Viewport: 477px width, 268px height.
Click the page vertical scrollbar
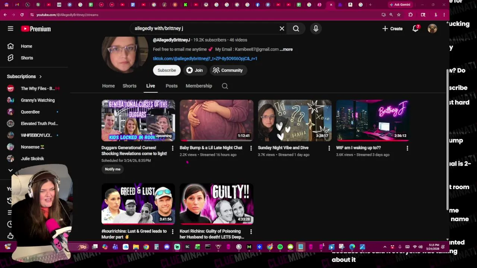[447, 140]
